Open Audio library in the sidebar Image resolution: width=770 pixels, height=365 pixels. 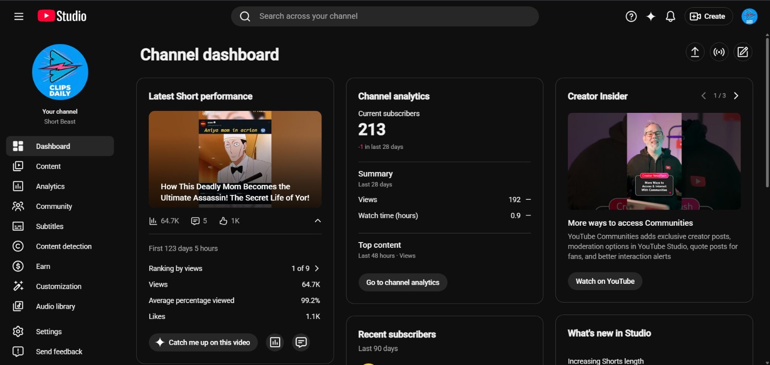click(x=60, y=306)
